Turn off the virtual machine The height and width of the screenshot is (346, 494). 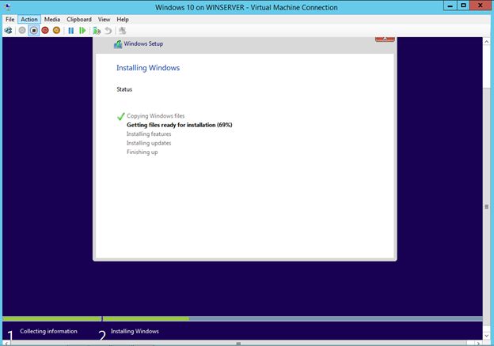34,31
